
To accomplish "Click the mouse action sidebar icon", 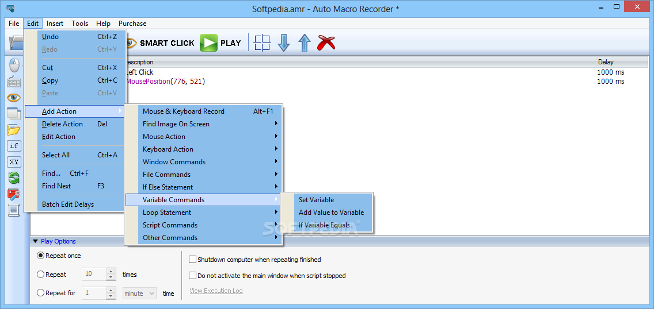I will (x=14, y=65).
